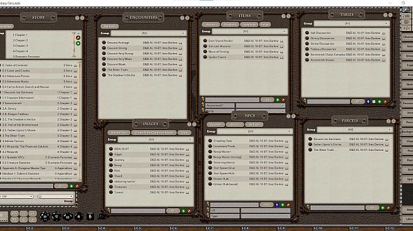Screen dimensions: 413x231
Task: Click the Backgrounds sidebar button
Action: pyautogui.click(x=407, y=131)
